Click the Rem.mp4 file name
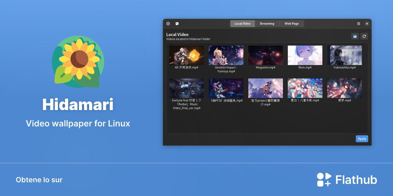Image resolution: width=393 pixels, height=196 pixels. [305, 68]
